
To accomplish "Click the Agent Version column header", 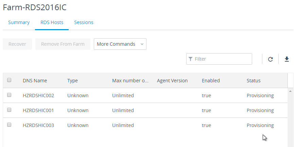I will (x=172, y=81).
